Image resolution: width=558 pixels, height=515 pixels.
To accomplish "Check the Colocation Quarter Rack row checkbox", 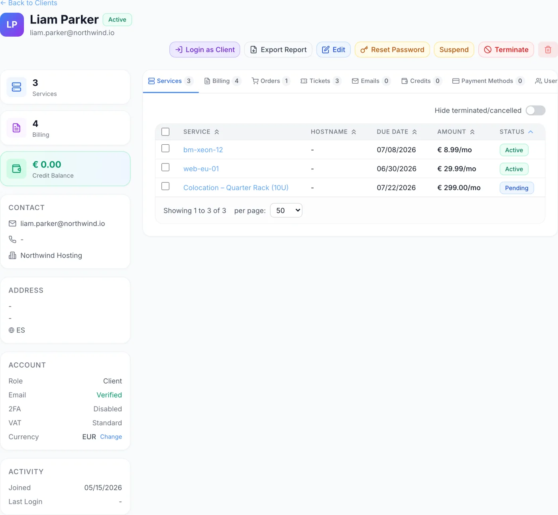I will tap(165, 186).
